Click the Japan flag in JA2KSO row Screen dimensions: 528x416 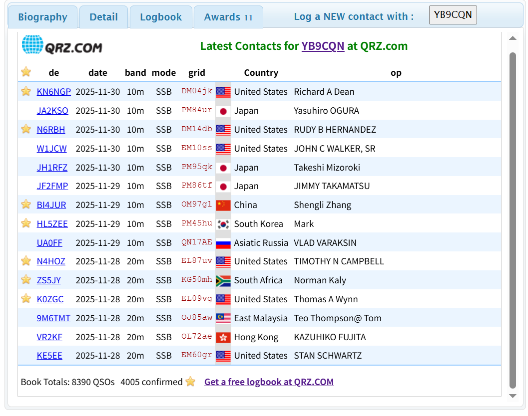point(223,111)
